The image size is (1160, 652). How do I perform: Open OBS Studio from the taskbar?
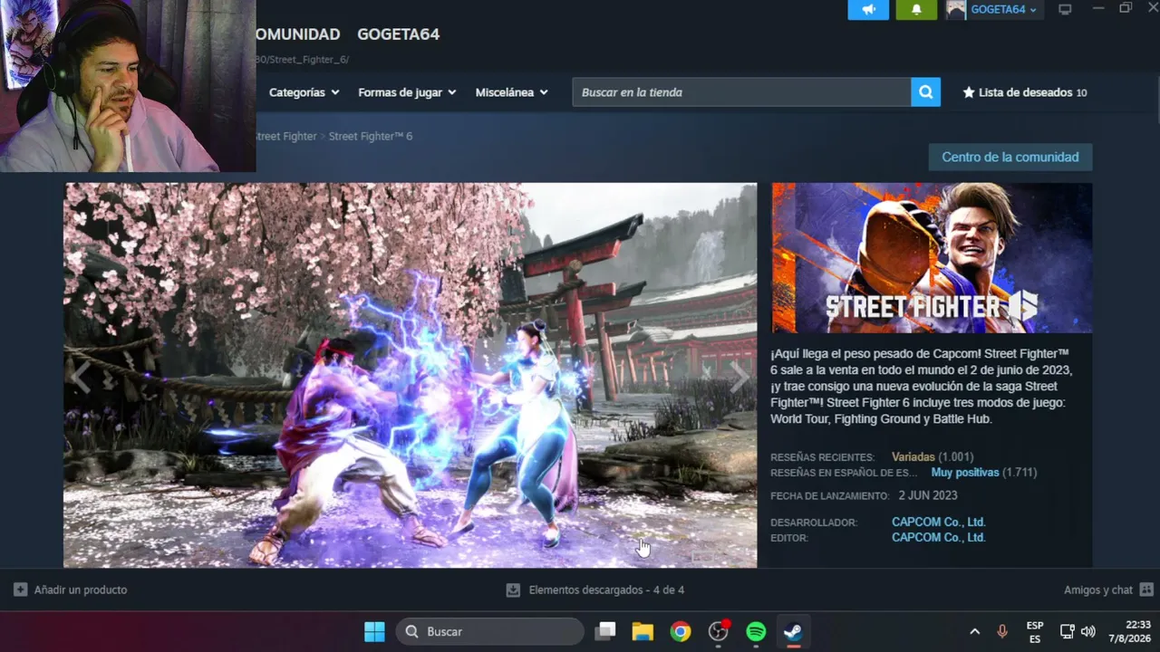[719, 631]
